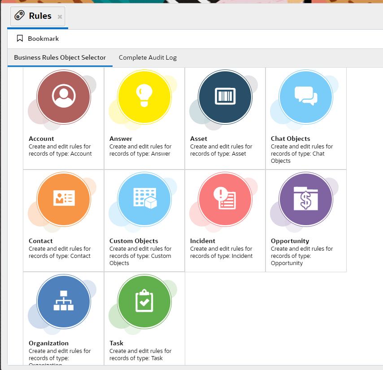383x370 pixels.
Task: Open the Task clipboard checkmark icon
Action: click(144, 301)
